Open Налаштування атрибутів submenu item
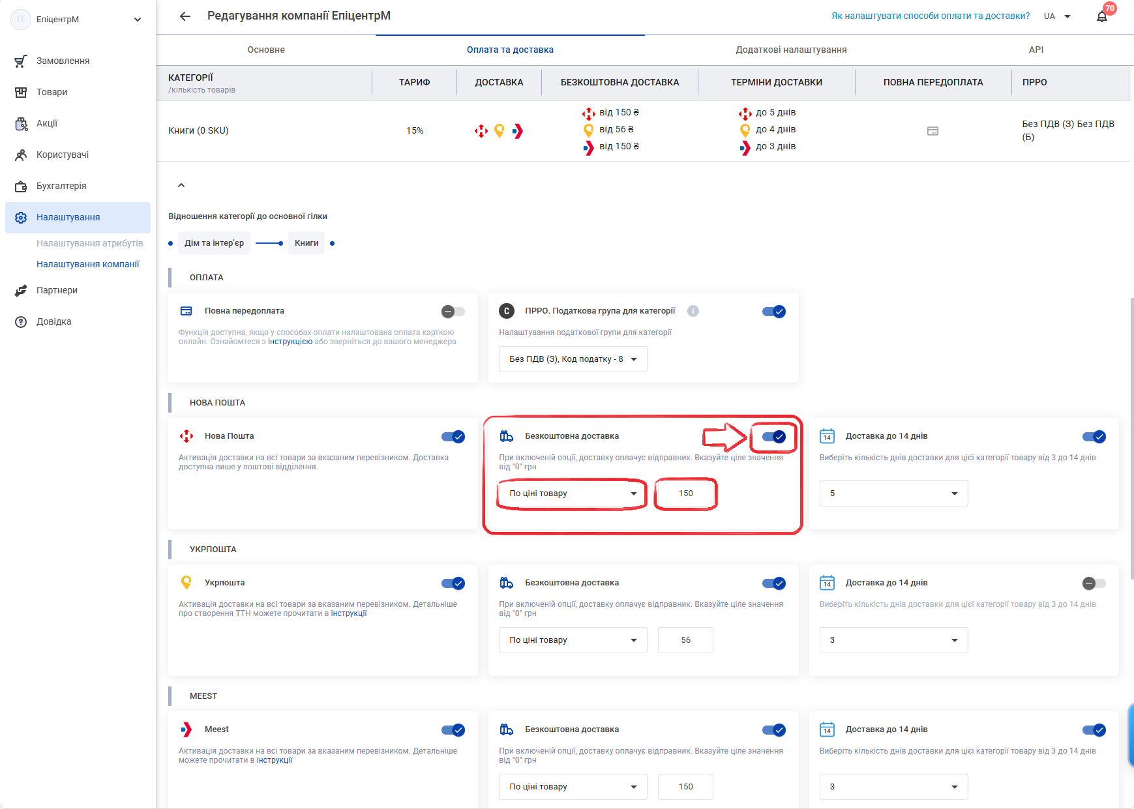Viewport: 1134px width, 809px height. tap(90, 243)
